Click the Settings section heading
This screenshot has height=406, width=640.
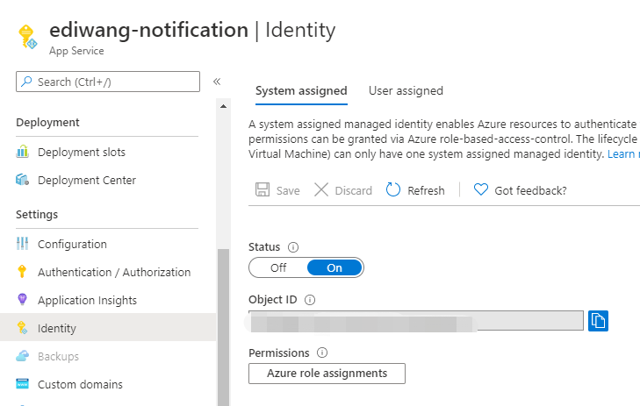(x=37, y=215)
